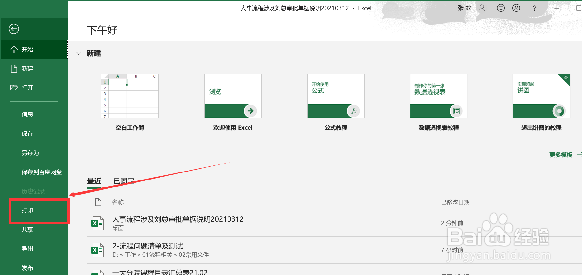
Task: Select 信息 in the sidebar
Action: pos(27,115)
